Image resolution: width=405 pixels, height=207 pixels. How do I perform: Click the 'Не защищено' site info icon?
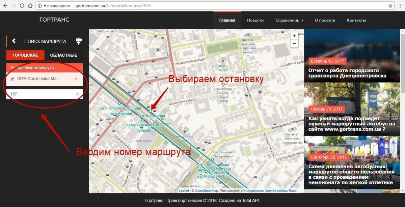(x=40, y=5)
